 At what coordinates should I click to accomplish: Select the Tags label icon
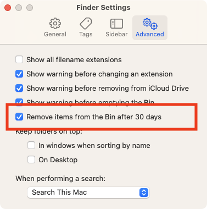tap(86, 24)
